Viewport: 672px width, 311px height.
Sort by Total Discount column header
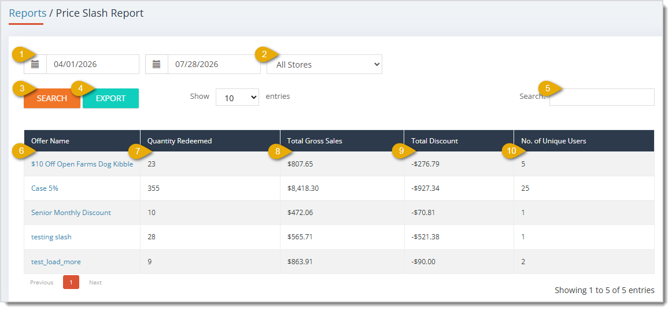pos(459,141)
